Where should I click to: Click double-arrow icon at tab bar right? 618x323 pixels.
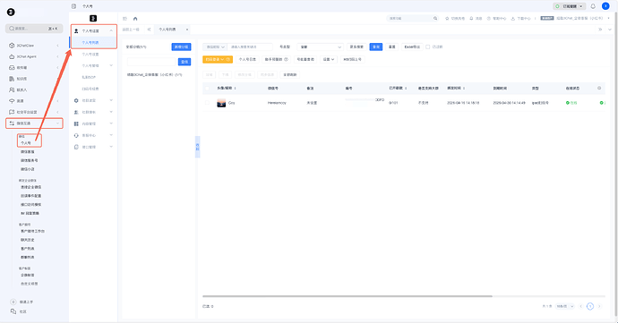click(x=600, y=30)
